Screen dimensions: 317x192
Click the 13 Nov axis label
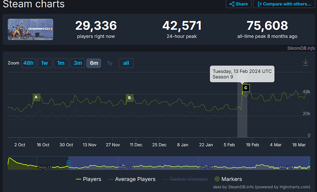pos(90,145)
